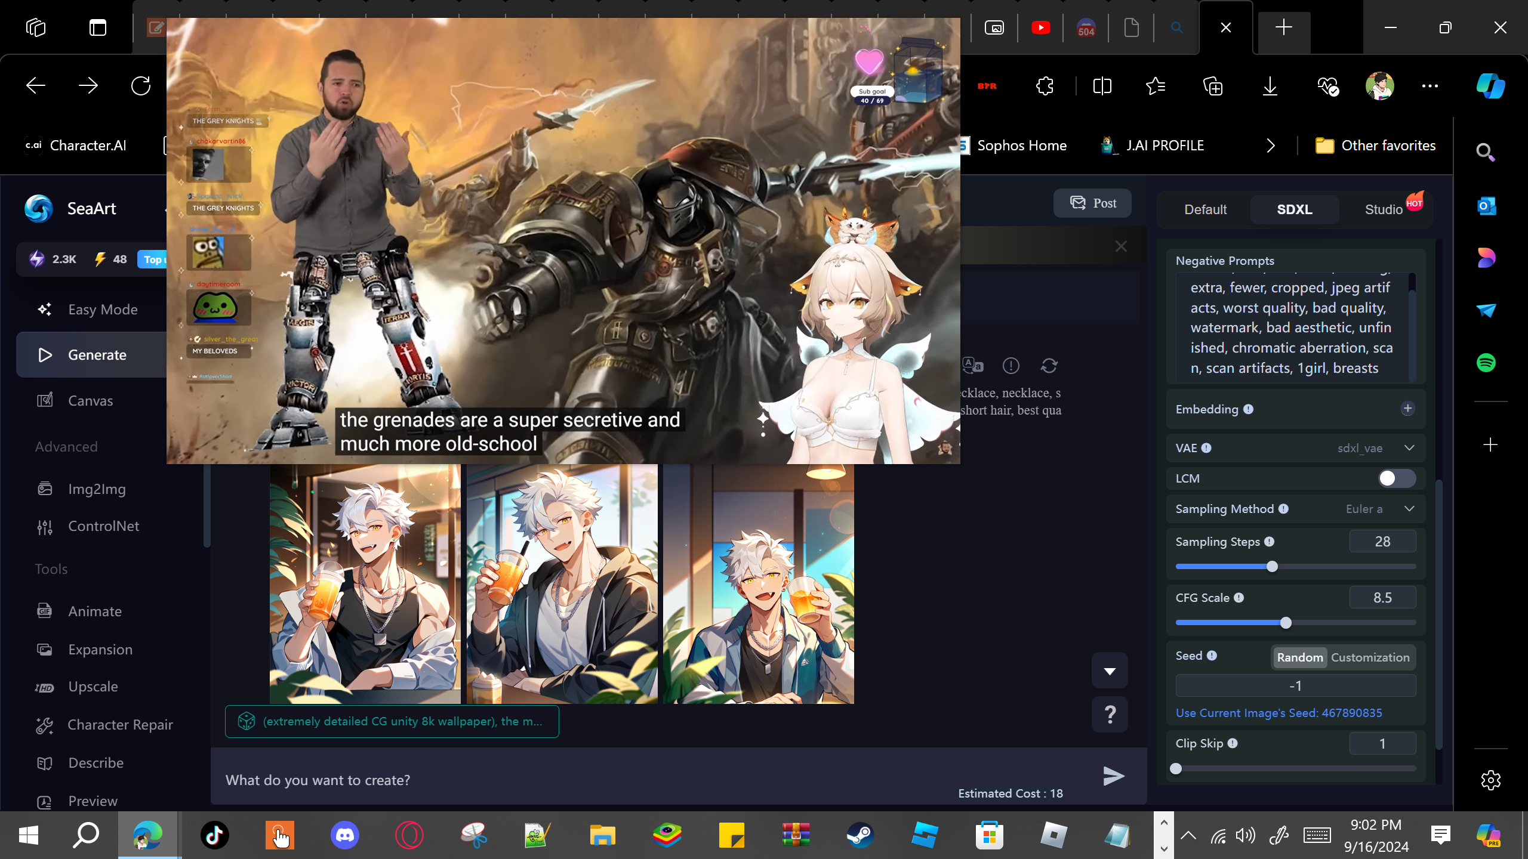This screenshot has width=1528, height=859.
Task: Switch to the Studio tab
Action: point(1384,210)
